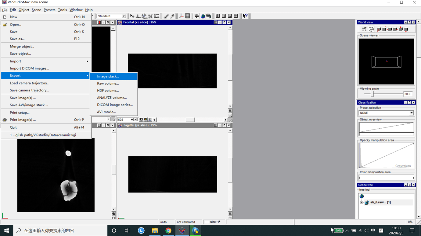Open the Standard preset dropdown in toolbar
The width and height of the screenshot is (421, 236).
(124, 16)
